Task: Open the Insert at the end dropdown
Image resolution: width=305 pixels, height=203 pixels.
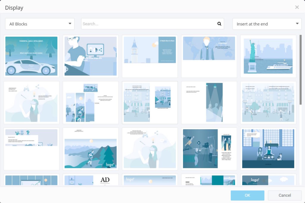Action: tap(267, 24)
